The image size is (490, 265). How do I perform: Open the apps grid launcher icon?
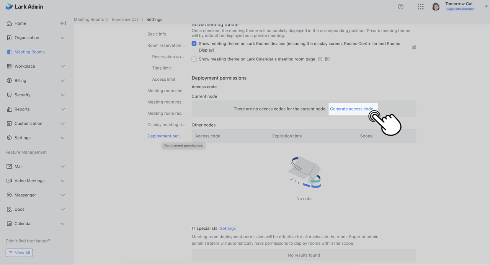[421, 7]
